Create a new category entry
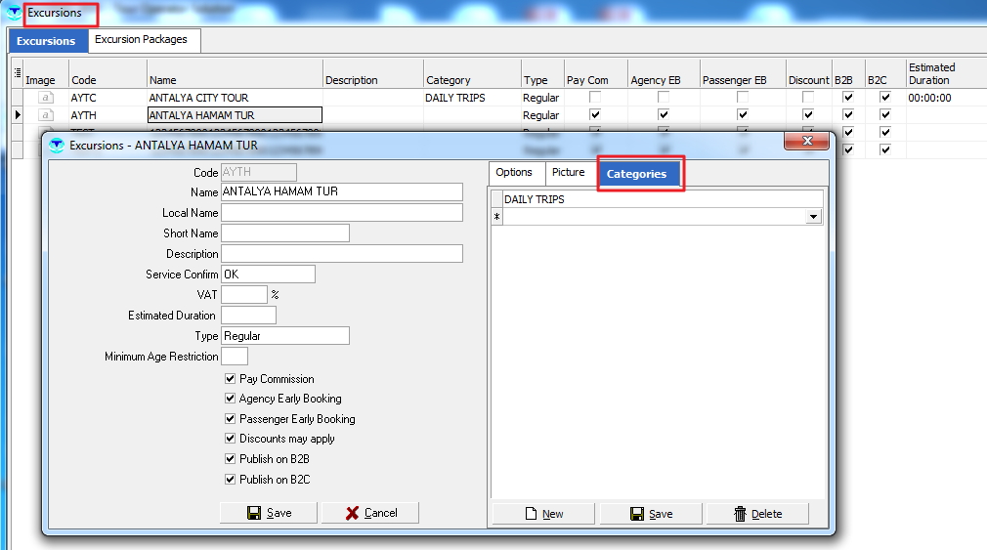Image resolution: width=987 pixels, height=550 pixels. point(543,514)
